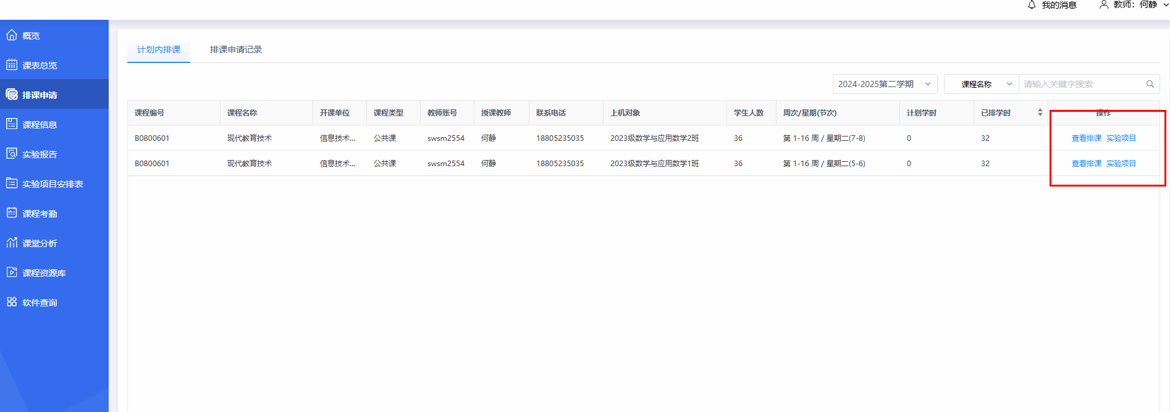This screenshot has height=412, width=1170.
Task: Switch to the 排课申请记录 tab
Action: pyautogui.click(x=236, y=49)
